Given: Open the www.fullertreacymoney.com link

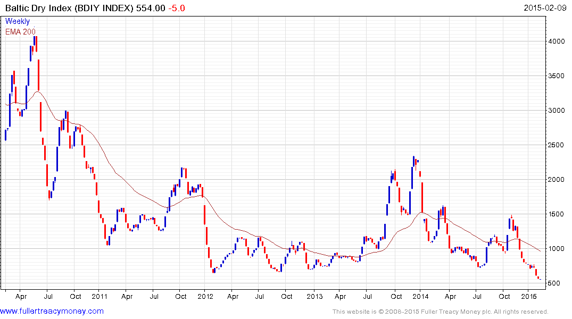Looking at the screenshot, I should (x=52, y=311).
